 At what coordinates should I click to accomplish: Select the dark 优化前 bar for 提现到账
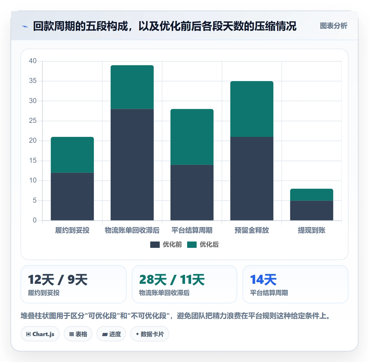[x=312, y=211]
